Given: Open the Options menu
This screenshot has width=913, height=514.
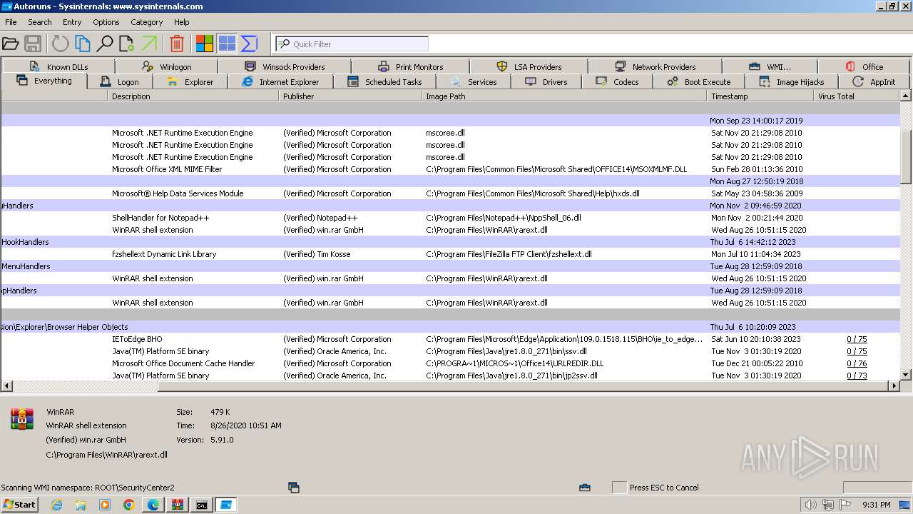Looking at the screenshot, I should 106,22.
